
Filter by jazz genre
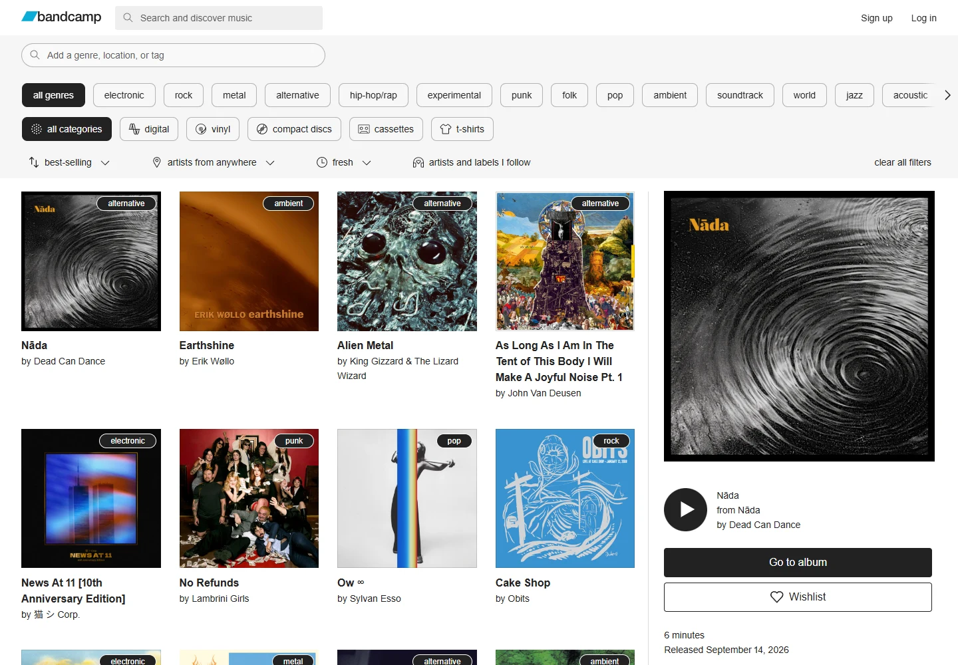tap(854, 95)
